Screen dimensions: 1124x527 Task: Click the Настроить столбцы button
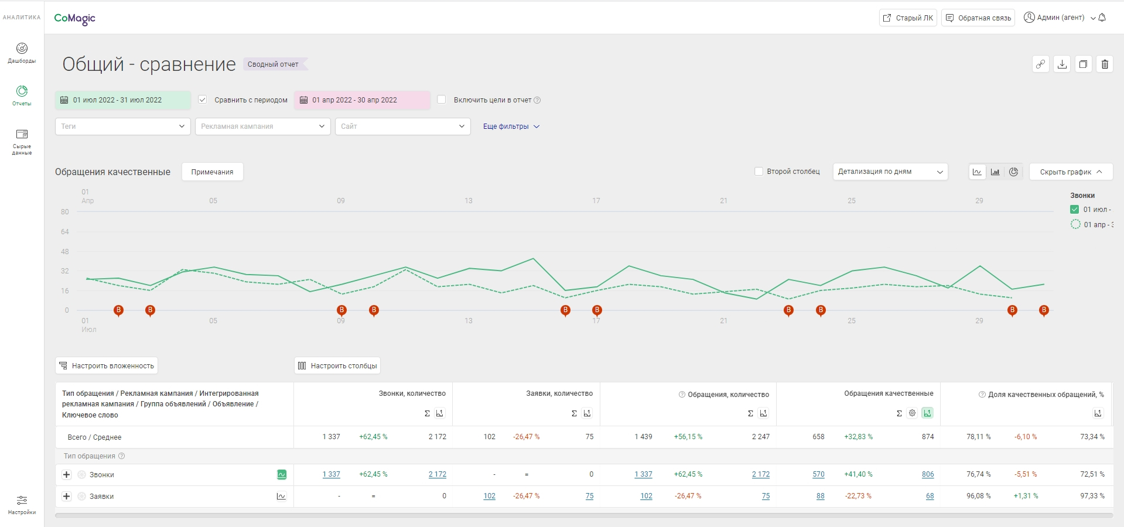[x=337, y=366]
